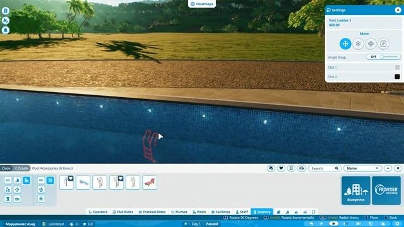404x227 pixels.
Task: Toggle the favorites heart filter
Action: tap(281, 168)
